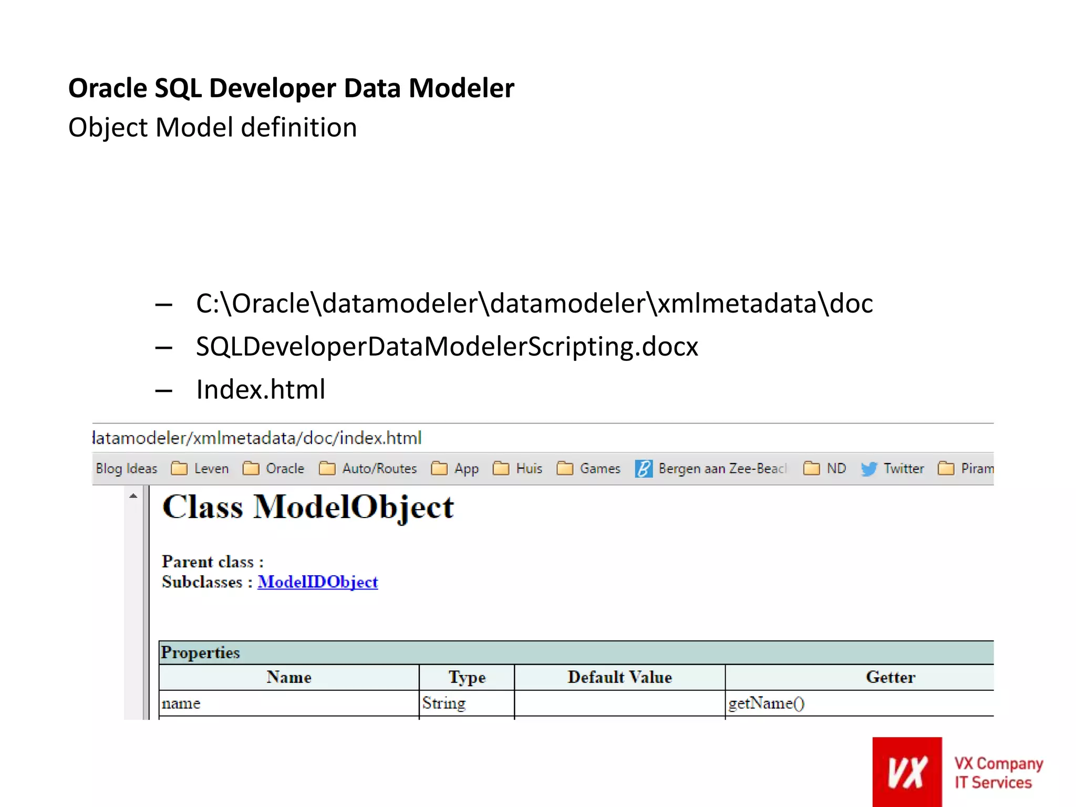This screenshot has width=1076, height=807.
Task: Open the Huis bookmark folder
Action: (x=518, y=468)
